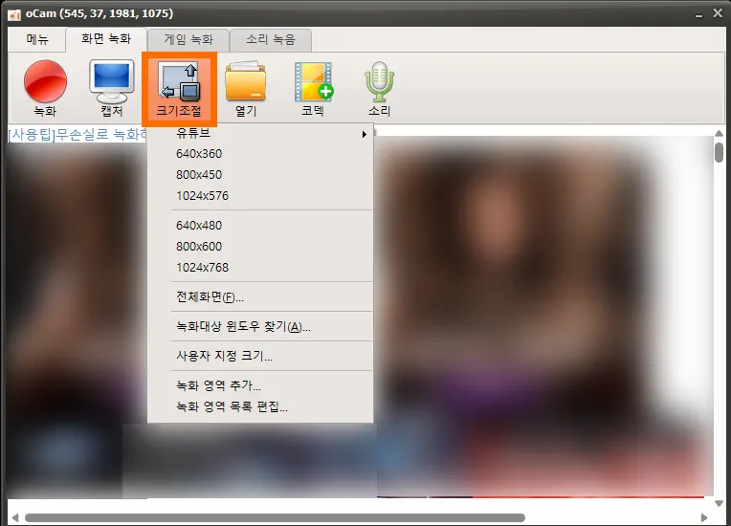Switch to the 화면 녹화 tab
The width and height of the screenshot is (731, 526).
pos(106,39)
